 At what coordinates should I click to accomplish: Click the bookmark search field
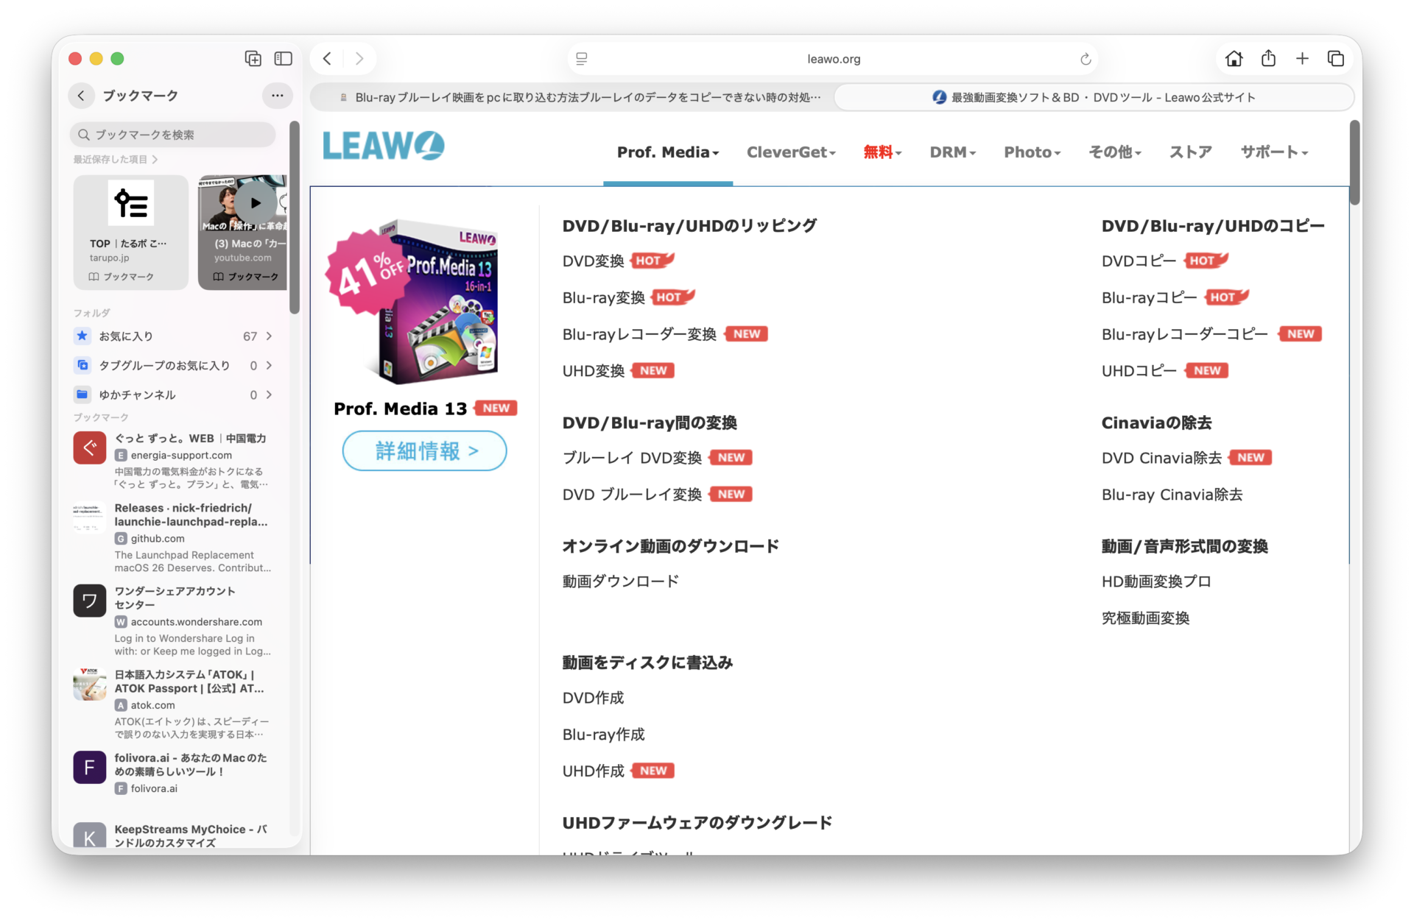[x=173, y=135]
